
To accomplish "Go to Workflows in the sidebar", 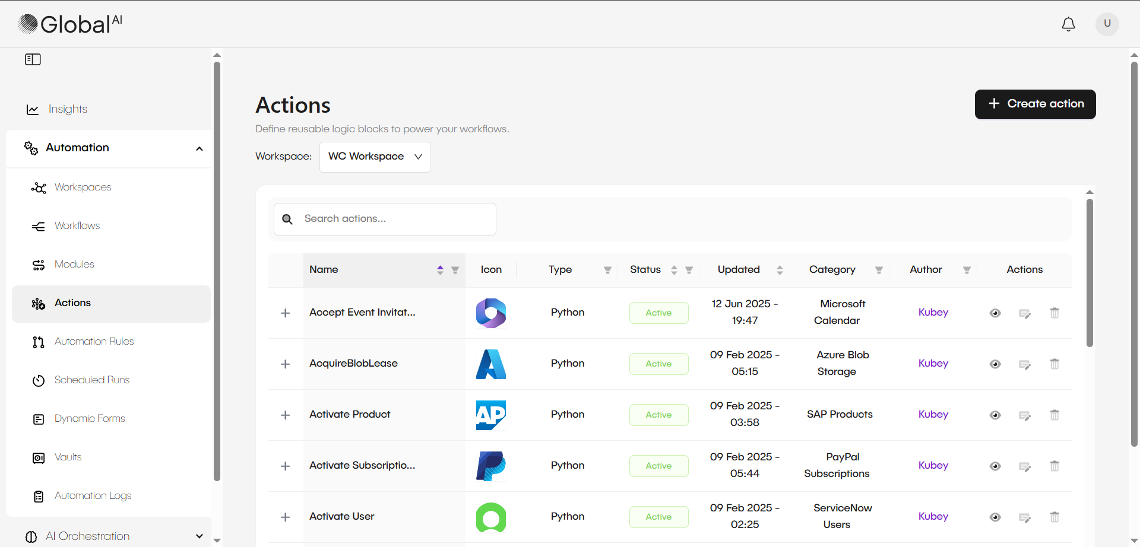I will [x=77, y=225].
